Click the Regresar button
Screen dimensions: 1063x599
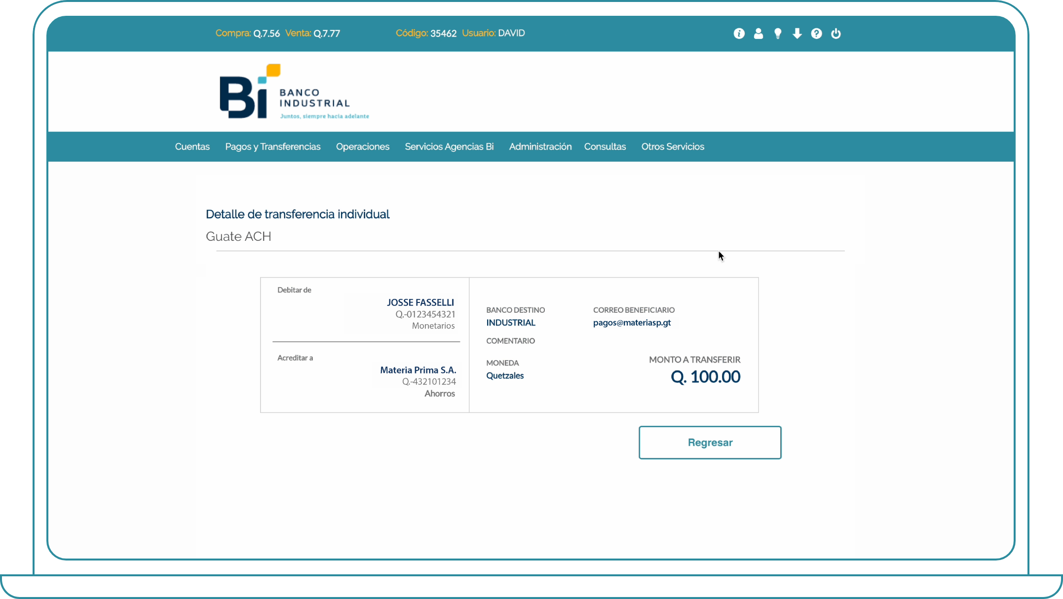pyautogui.click(x=710, y=443)
